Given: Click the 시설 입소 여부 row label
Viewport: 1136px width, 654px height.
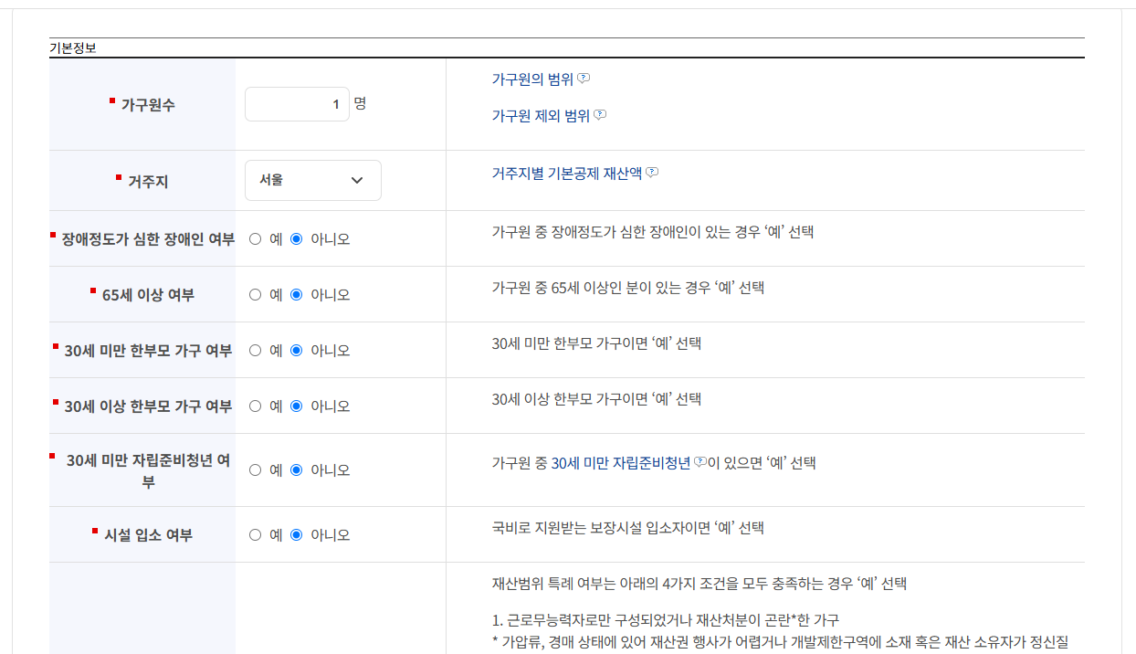Looking at the screenshot, I should coord(148,535).
